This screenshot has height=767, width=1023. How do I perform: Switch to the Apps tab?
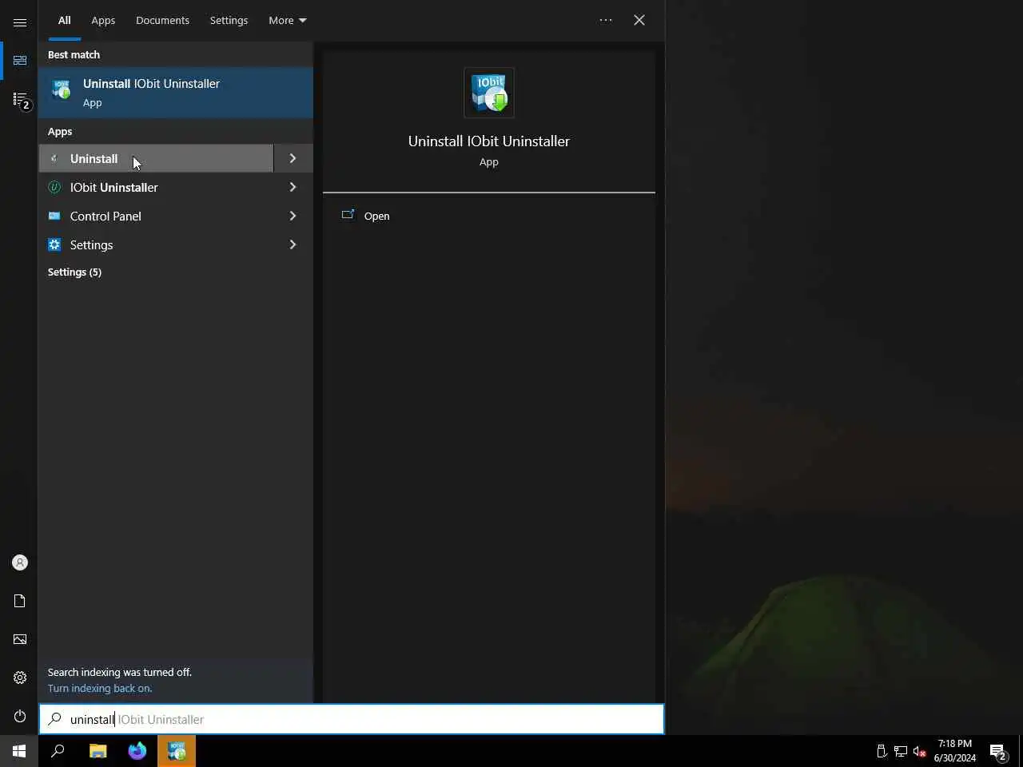point(103,20)
